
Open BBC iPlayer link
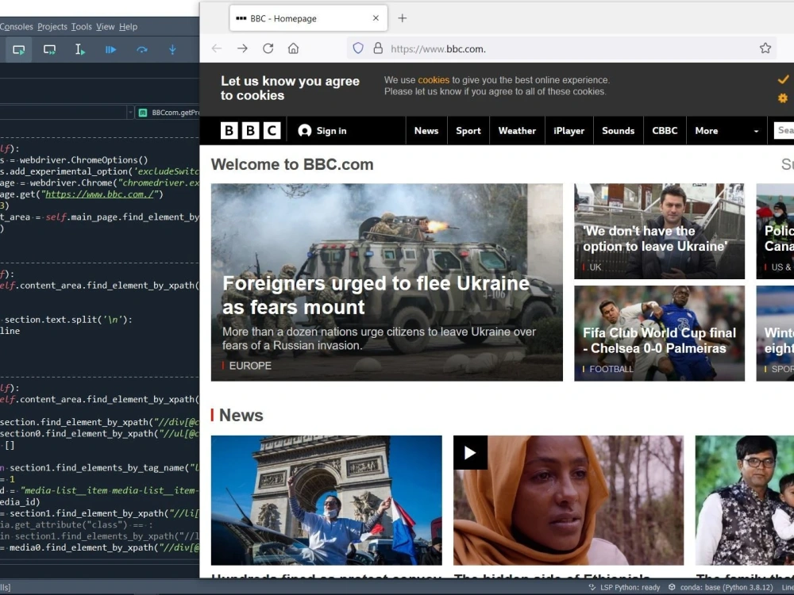coord(569,131)
